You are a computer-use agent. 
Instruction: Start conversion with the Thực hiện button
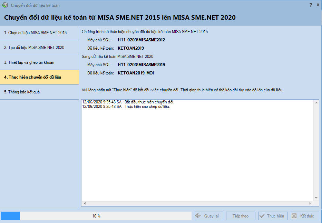tap(273, 216)
